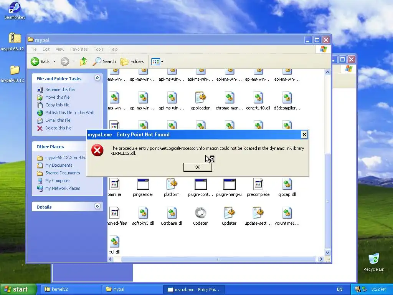393x295 pixels.
Task: Select the Recycle Bin desktop icon
Action: 374,262
